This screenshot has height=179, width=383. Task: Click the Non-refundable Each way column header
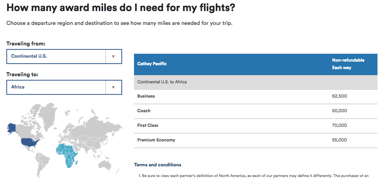click(x=348, y=64)
